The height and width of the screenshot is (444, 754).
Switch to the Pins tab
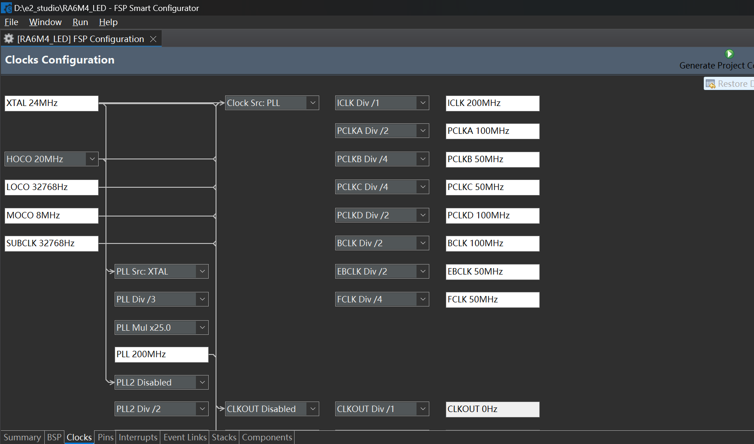(105, 437)
